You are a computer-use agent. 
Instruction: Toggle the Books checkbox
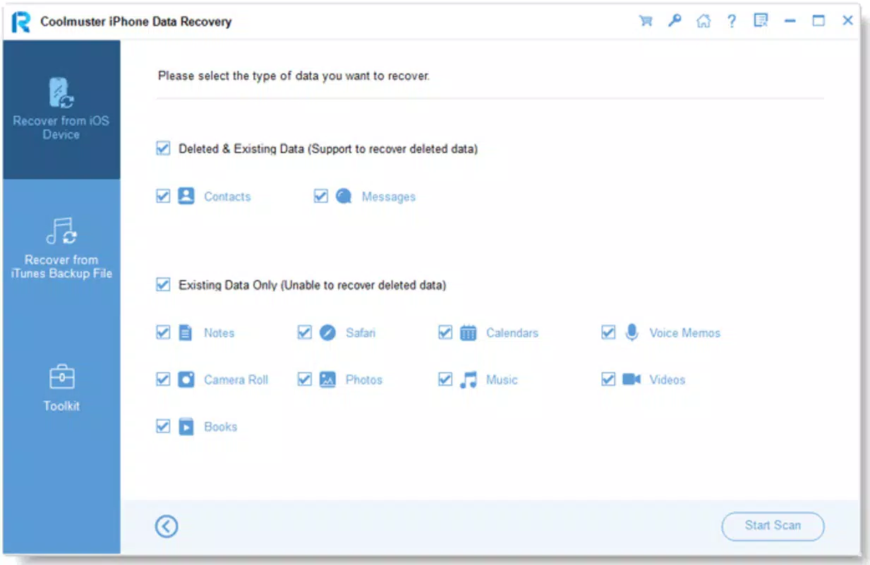click(163, 426)
